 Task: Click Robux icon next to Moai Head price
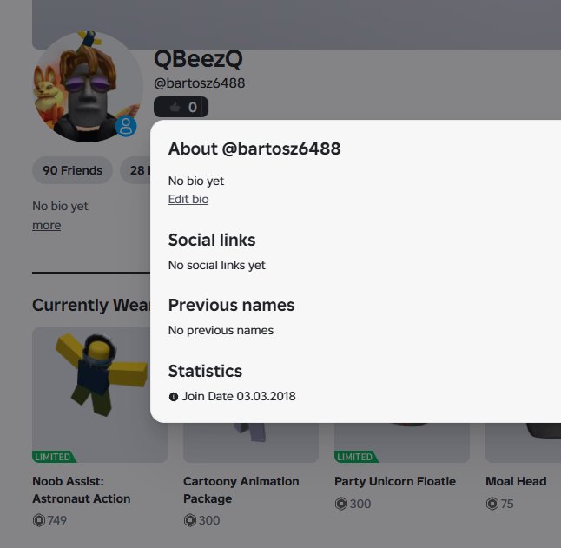coord(492,504)
